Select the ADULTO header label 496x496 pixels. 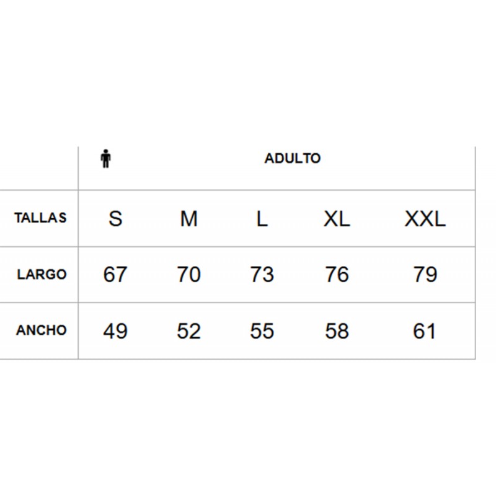click(293, 158)
